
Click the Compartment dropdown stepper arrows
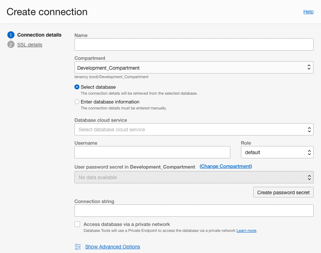[x=310, y=67]
